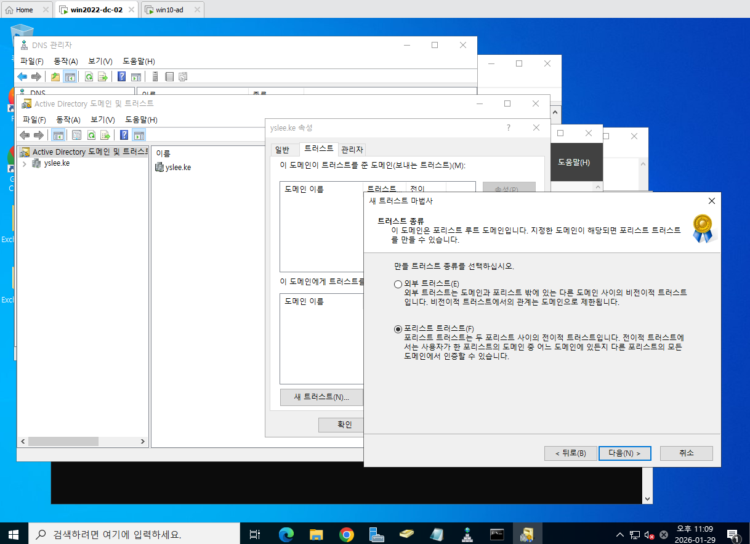The height and width of the screenshot is (544, 750).
Task: Click Back (뒤로) button in trust wizard
Action: (570, 453)
